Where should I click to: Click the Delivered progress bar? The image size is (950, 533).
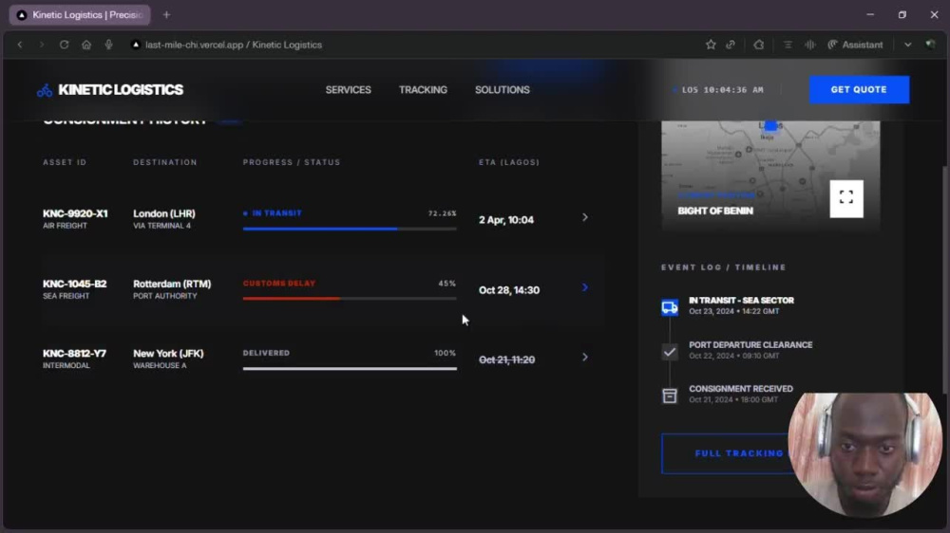click(x=350, y=368)
